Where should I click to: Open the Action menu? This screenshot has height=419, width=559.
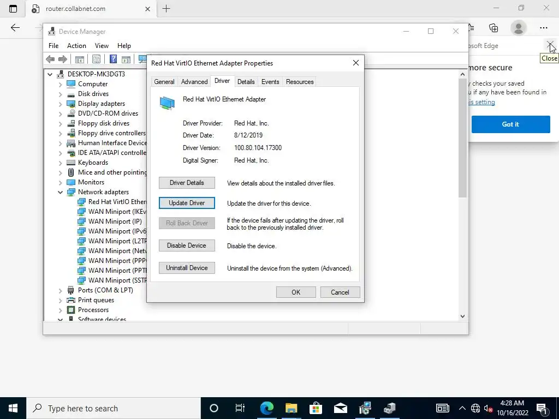[76, 46]
